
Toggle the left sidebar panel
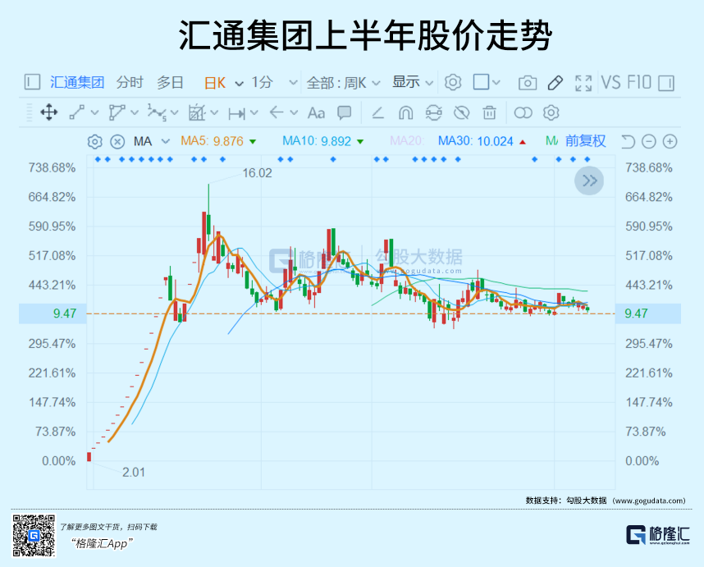click(x=32, y=82)
